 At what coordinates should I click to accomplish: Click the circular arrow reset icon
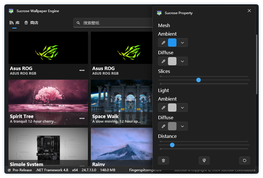pos(244,160)
